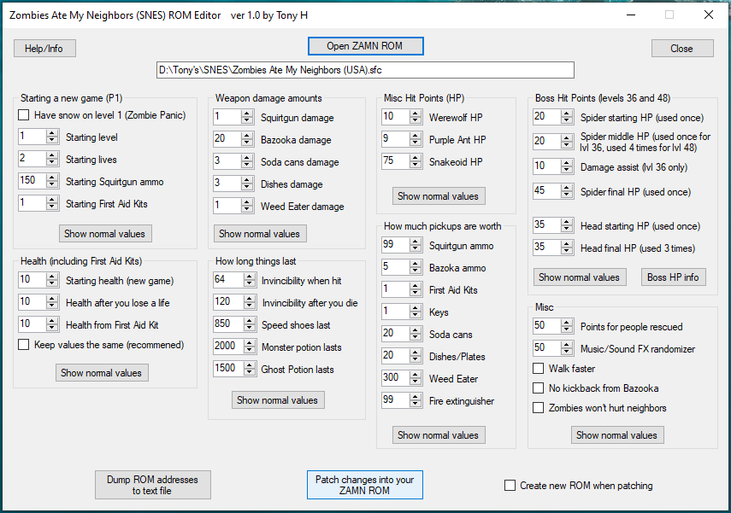Image resolution: width=731 pixels, height=513 pixels.
Task: Decrease Weed Eater pickup amount arrow
Action: (415, 382)
